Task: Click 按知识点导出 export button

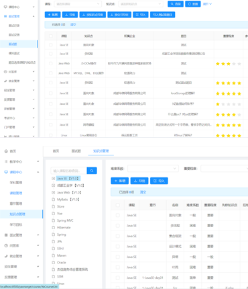Action: (x=92, y=15)
